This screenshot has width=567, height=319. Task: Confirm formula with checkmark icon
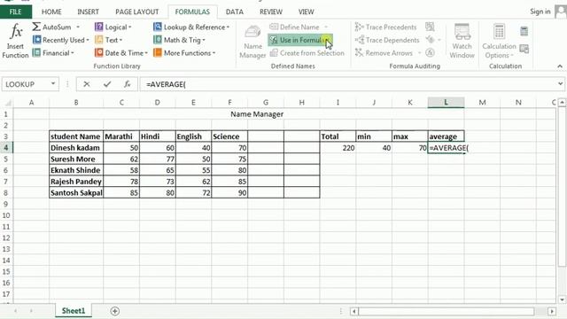pos(107,84)
